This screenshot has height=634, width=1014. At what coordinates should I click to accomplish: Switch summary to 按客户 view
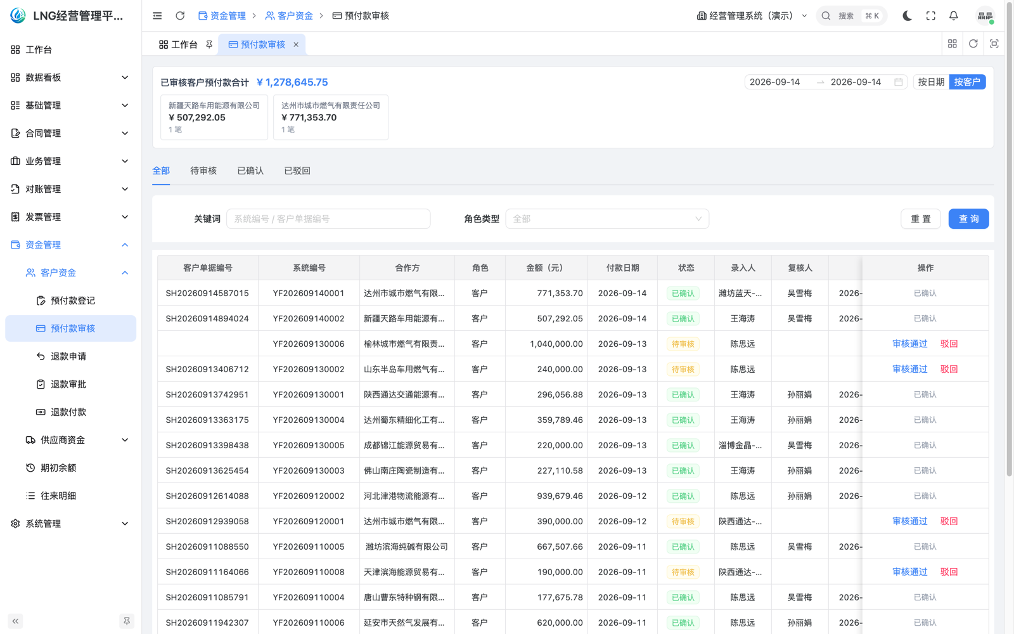coord(967,82)
